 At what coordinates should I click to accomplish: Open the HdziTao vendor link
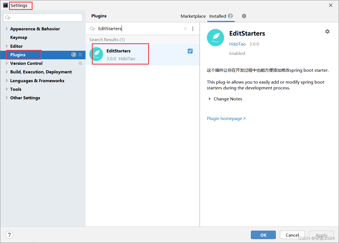(237, 44)
